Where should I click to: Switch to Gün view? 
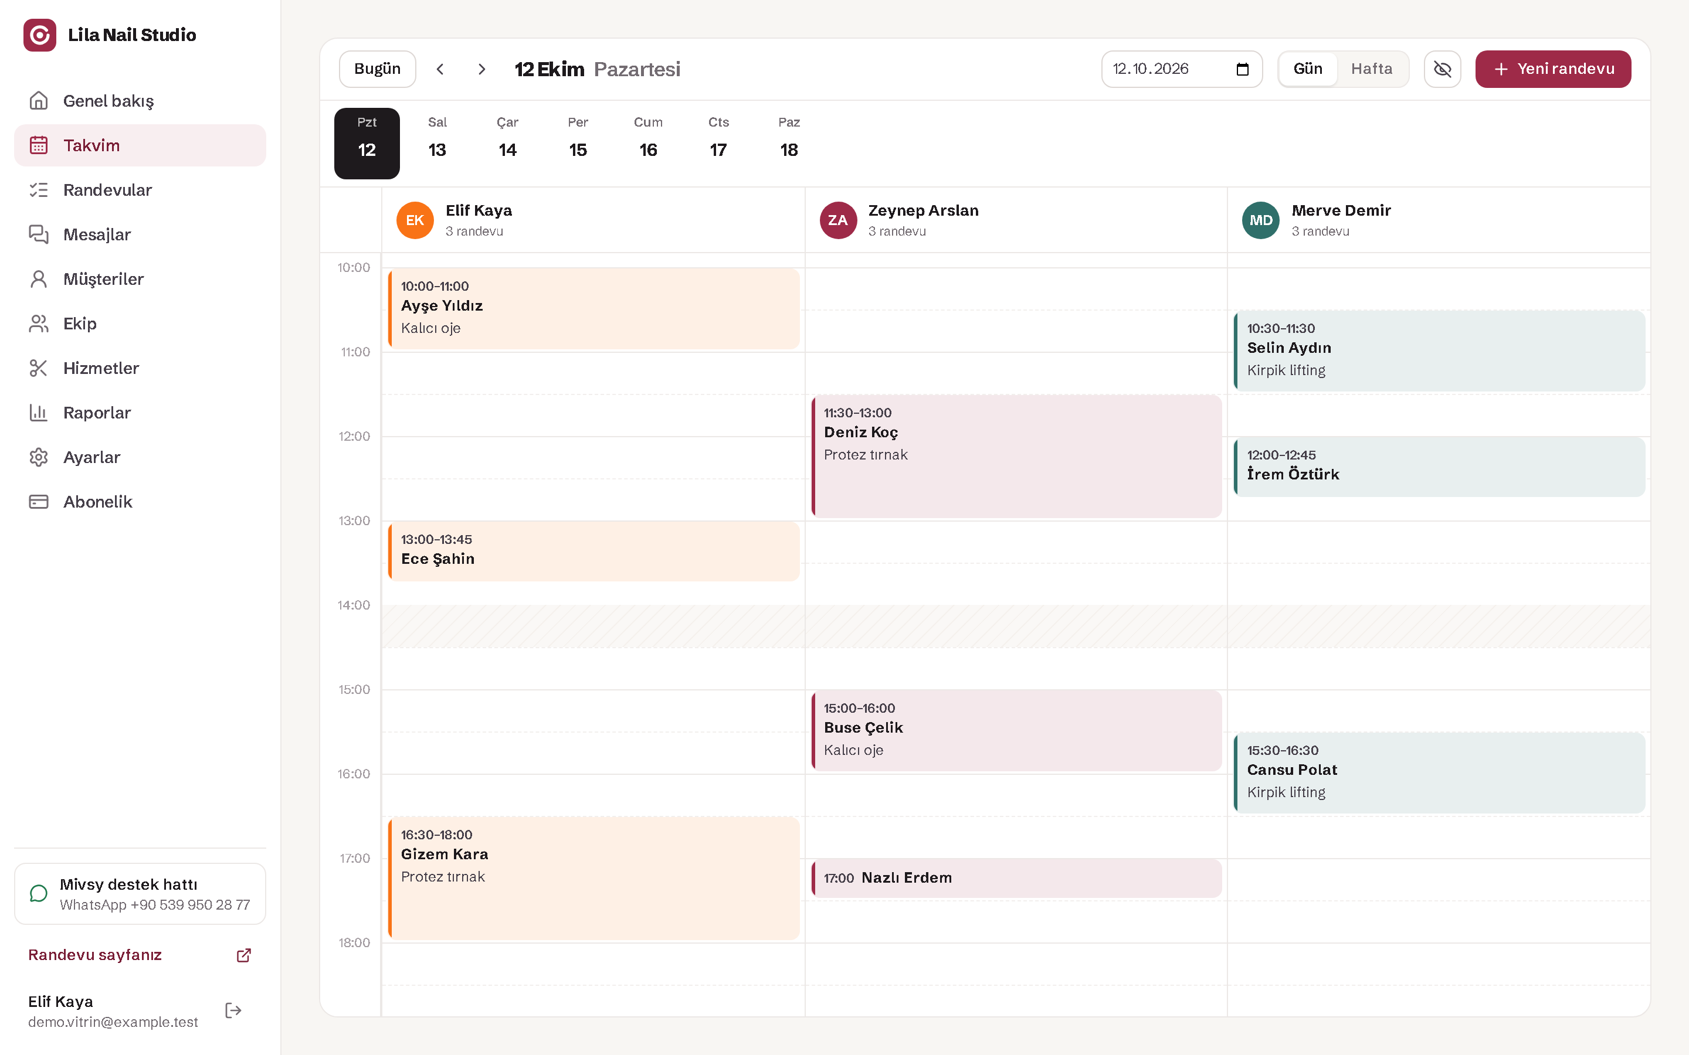coord(1308,69)
